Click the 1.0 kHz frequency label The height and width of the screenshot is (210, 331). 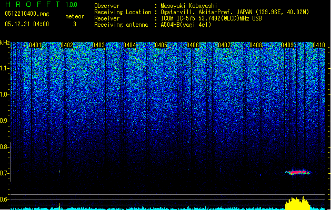point(5,94)
